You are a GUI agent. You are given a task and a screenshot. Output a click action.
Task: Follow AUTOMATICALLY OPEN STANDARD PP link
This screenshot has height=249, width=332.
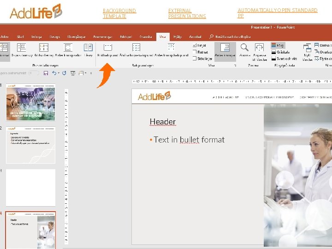(278, 13)
